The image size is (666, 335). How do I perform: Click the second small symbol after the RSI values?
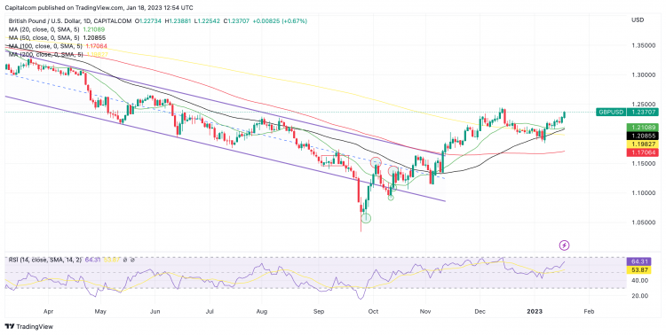point(132,259)
